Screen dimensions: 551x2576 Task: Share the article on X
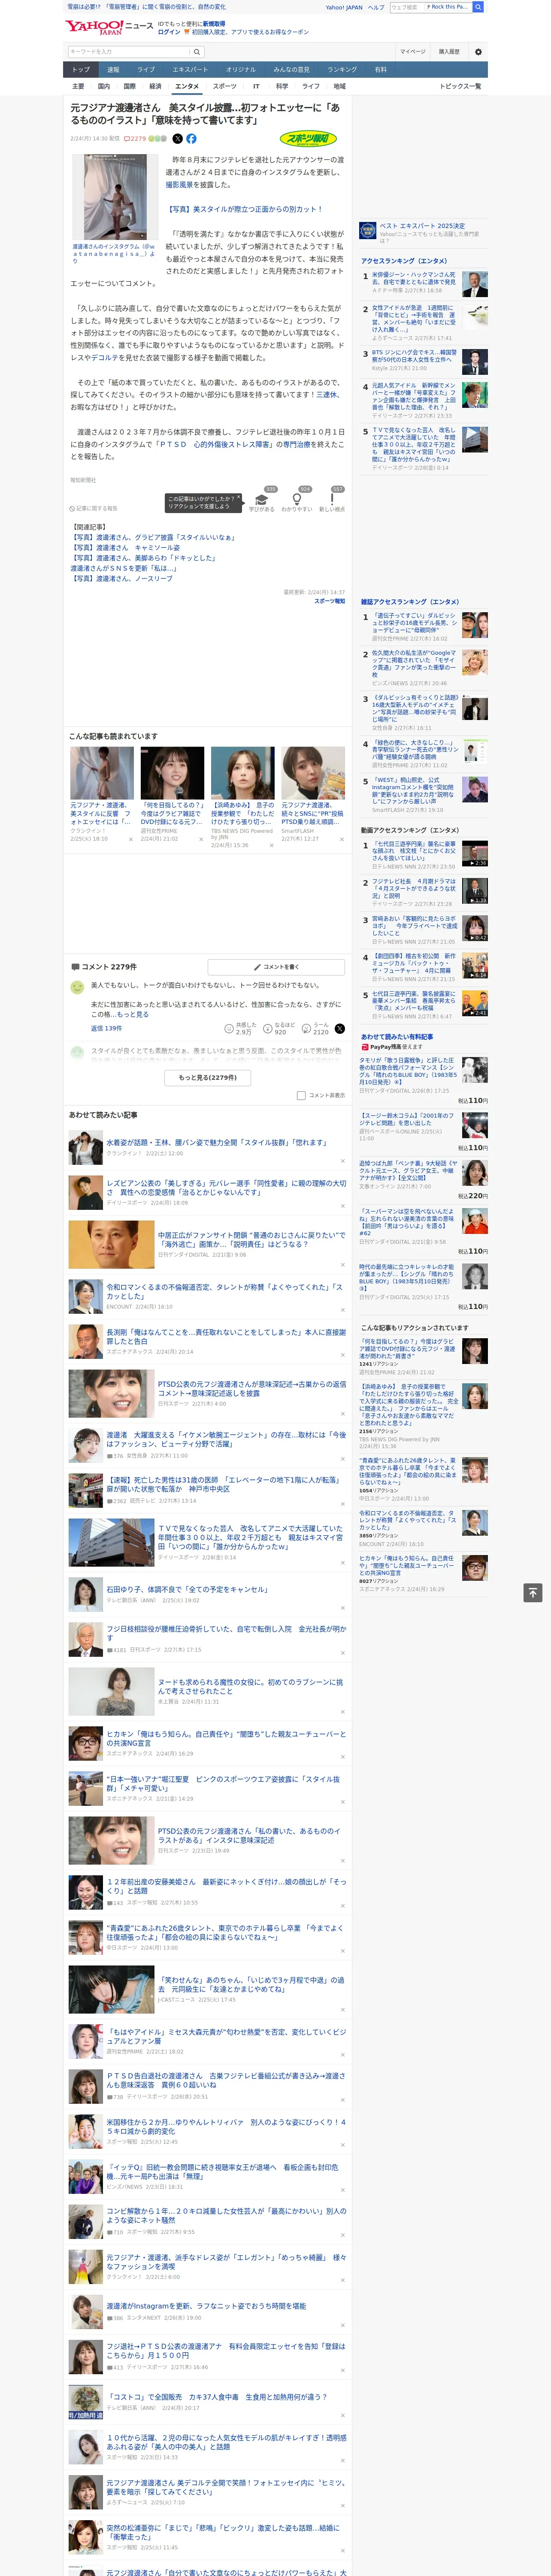point(178,139)
